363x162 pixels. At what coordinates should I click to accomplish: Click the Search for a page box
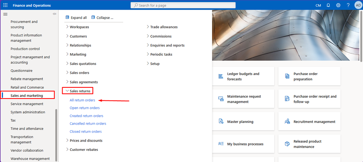coord(183,5)
